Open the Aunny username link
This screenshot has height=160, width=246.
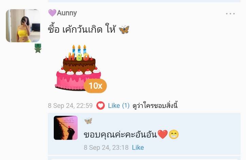click(67, 13)
